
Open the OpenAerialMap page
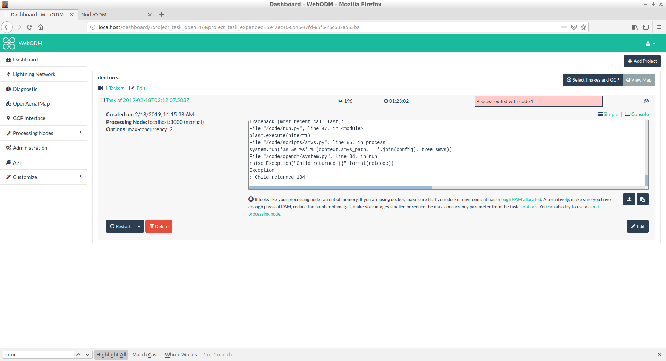31,103
